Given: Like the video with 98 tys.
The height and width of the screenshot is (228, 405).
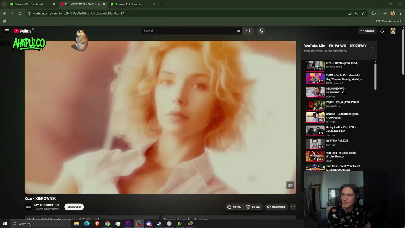Looking at the screenshot, I should [234, 207].
